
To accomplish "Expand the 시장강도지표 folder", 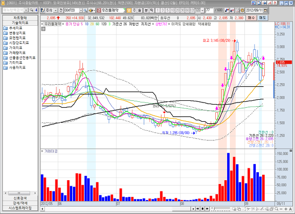I will point(16,43).
